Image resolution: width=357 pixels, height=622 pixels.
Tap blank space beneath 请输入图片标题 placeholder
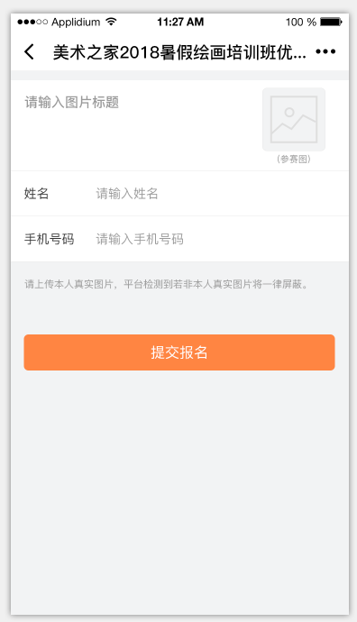pyautogui.click(x=135, y=141)
